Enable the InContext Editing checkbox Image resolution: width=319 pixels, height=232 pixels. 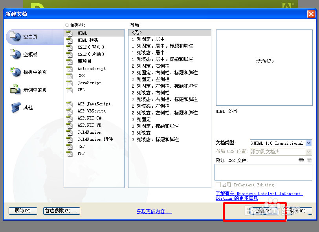tap(218, 185)
